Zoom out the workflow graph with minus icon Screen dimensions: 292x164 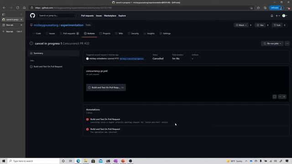pyautogui.click(x=280, y=97)
